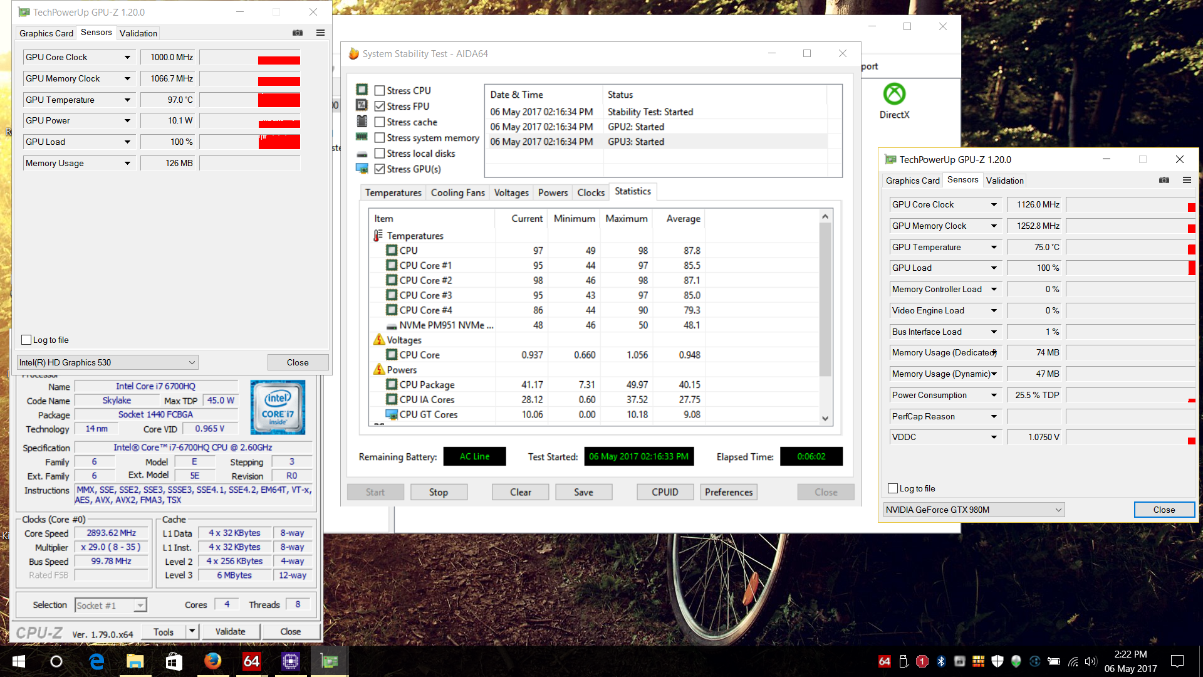Open File Explorer from taskbar
Screen dimensions: 1203x677
coord(135,661)
